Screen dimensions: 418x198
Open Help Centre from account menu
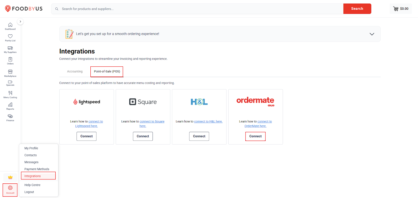32,185
